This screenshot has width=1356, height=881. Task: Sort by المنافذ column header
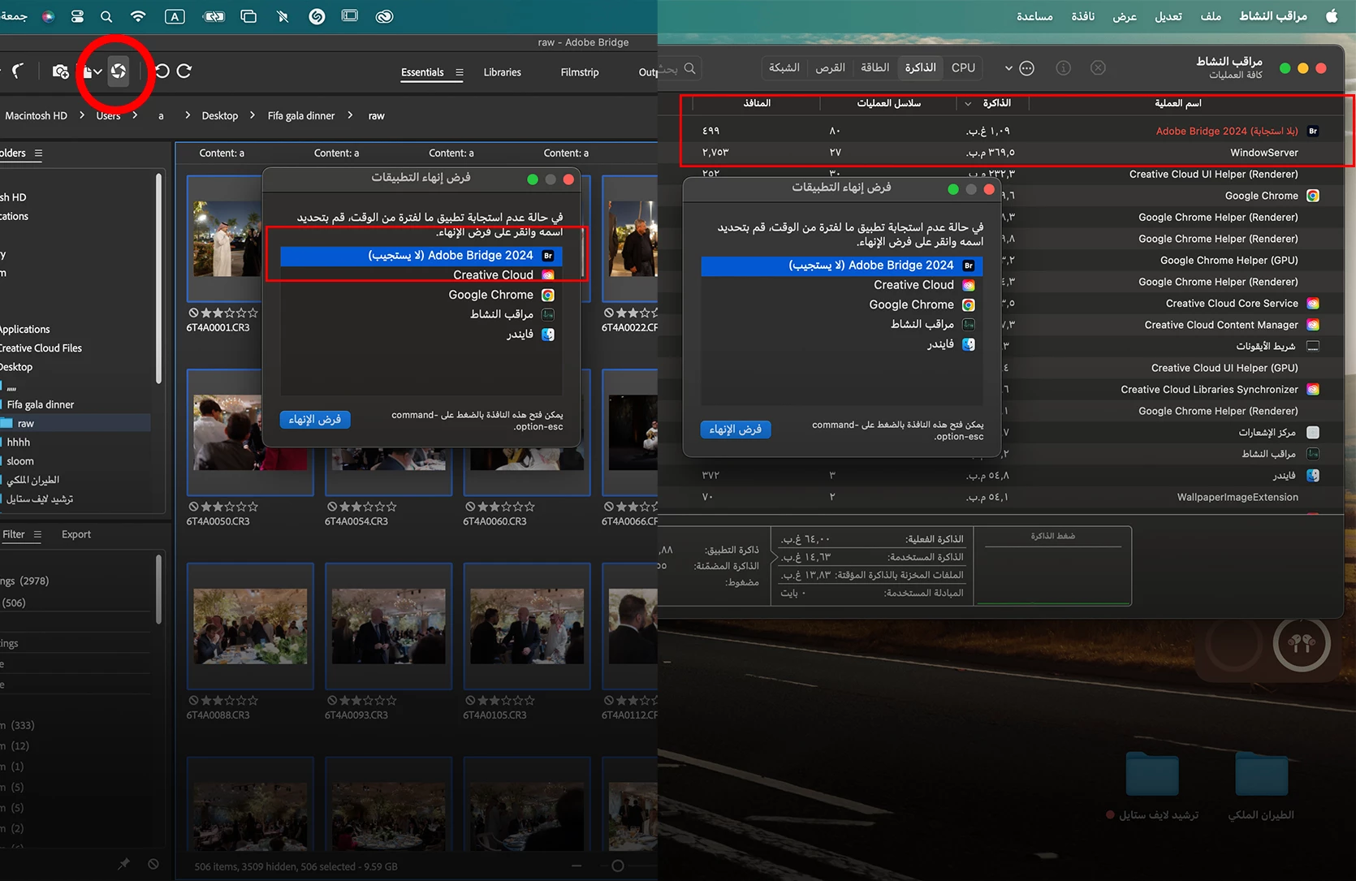pyautogui.click(x=757, y=103)
